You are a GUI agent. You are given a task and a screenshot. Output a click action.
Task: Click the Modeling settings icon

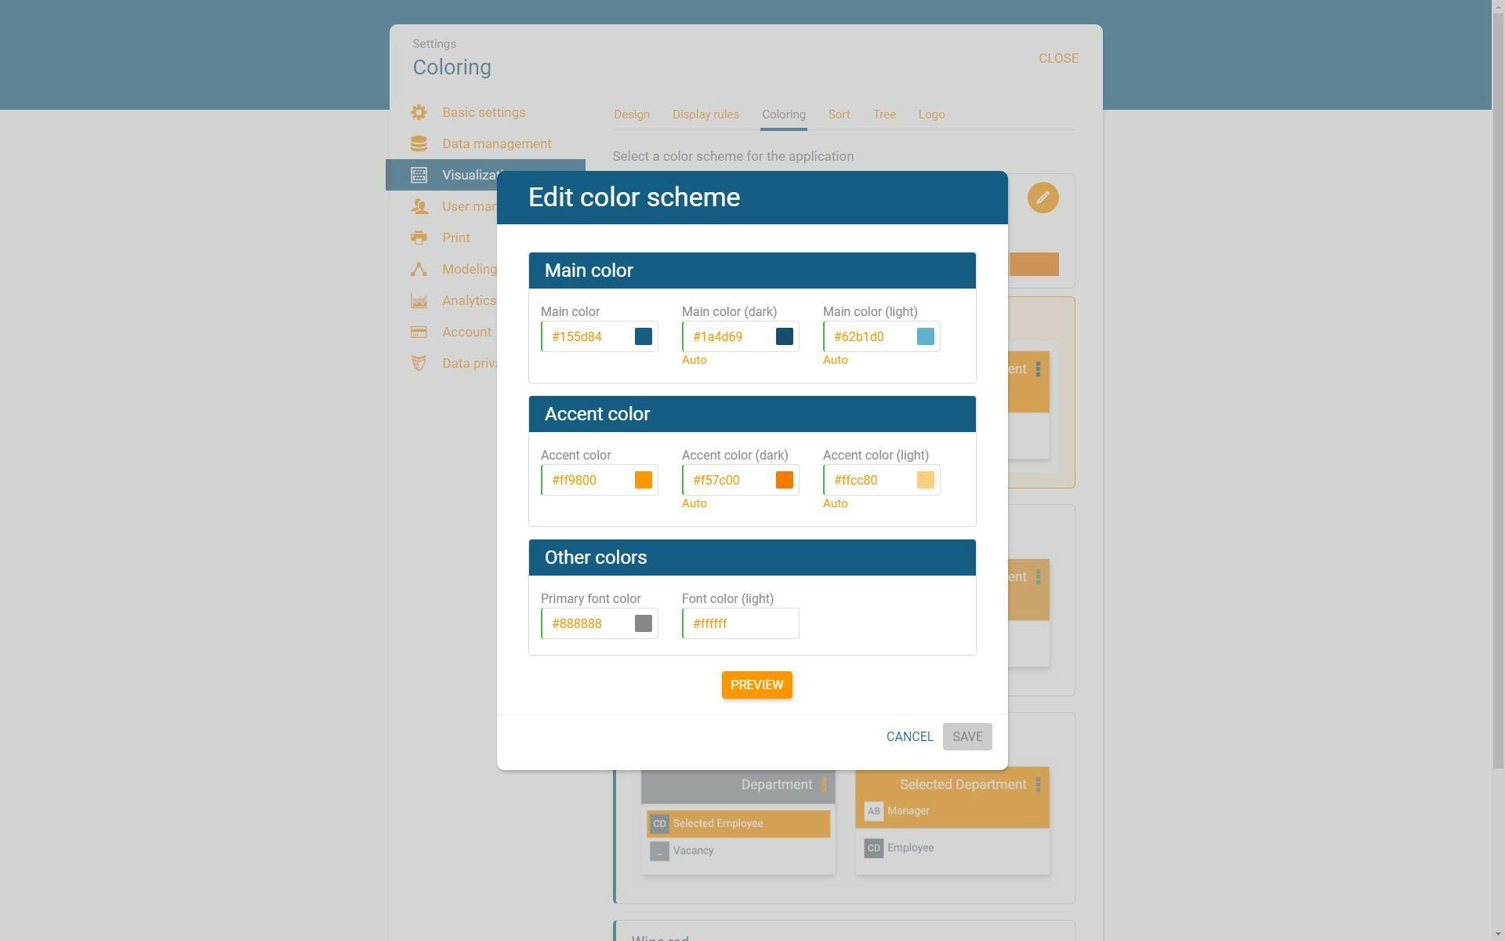(419, 269)
